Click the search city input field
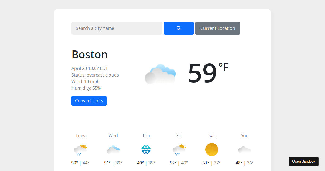Image resolution: width=325 pixels, height=171 pixels. click(117, 28)
